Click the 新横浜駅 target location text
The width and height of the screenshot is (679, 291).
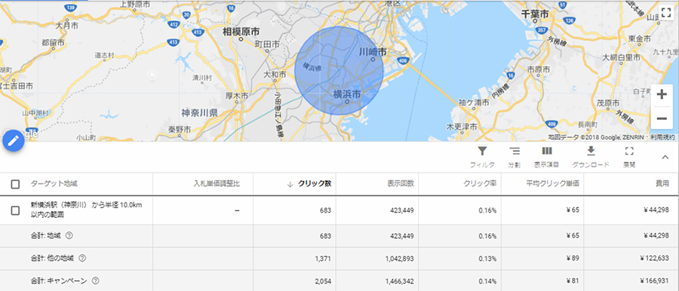87,210
